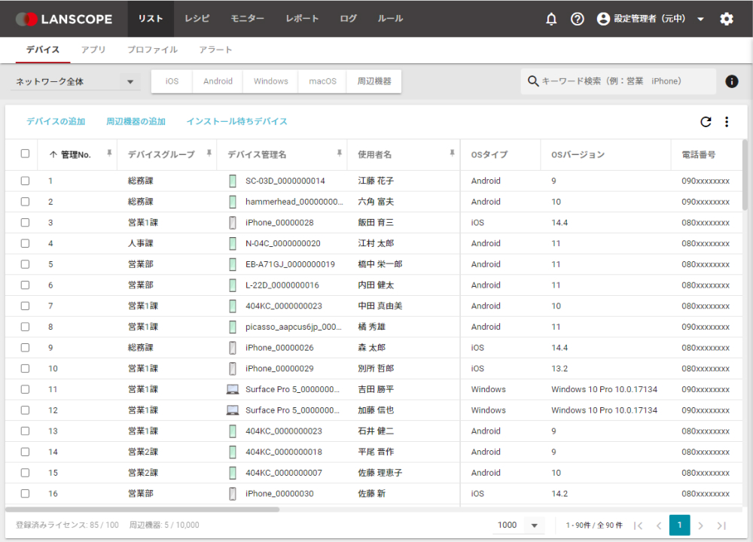The height and width of the screenshot is (542, 753).
Task: Check the checkbox for iPhone_00000028
Action: pyautogui.click(x=25, y=222)
